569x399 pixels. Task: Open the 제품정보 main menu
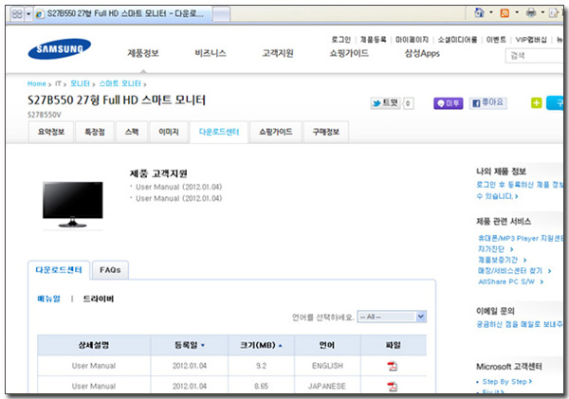tap(143, 53)
